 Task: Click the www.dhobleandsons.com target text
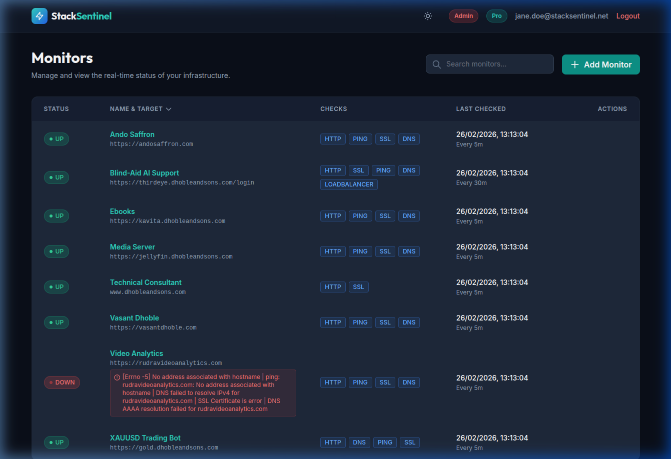(x=148, y=292)
